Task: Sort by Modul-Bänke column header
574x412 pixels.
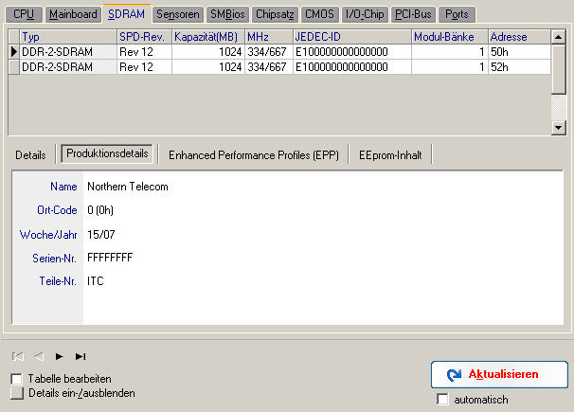Action: 450,37
